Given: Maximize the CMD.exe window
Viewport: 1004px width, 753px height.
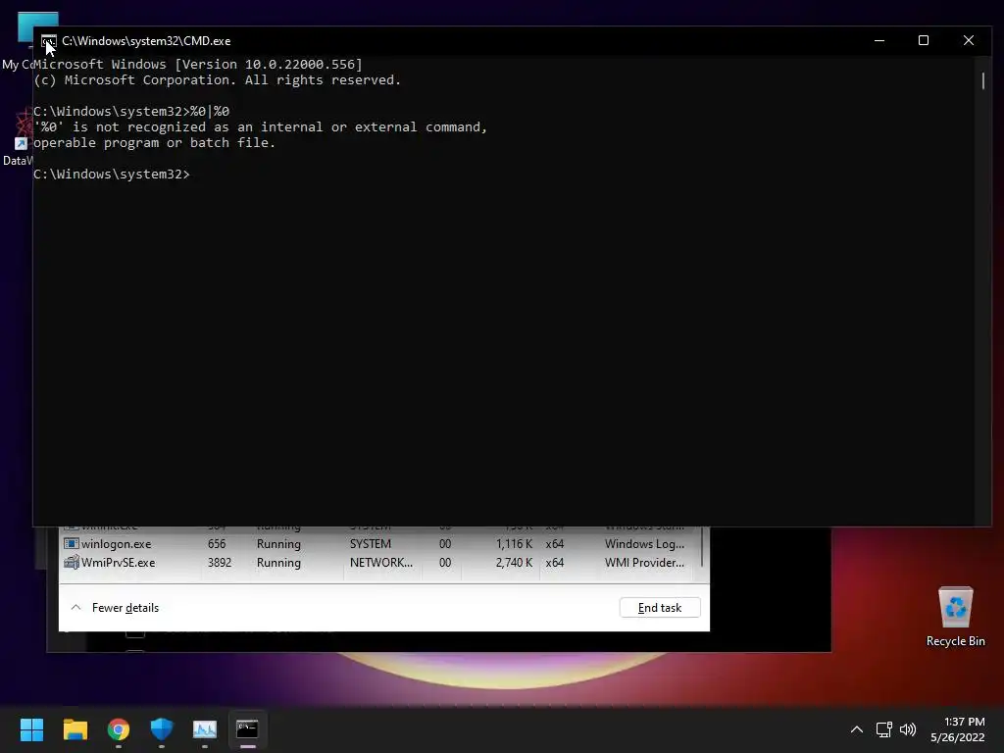Looking at the screenshot, I should click(x=924, y=40).
